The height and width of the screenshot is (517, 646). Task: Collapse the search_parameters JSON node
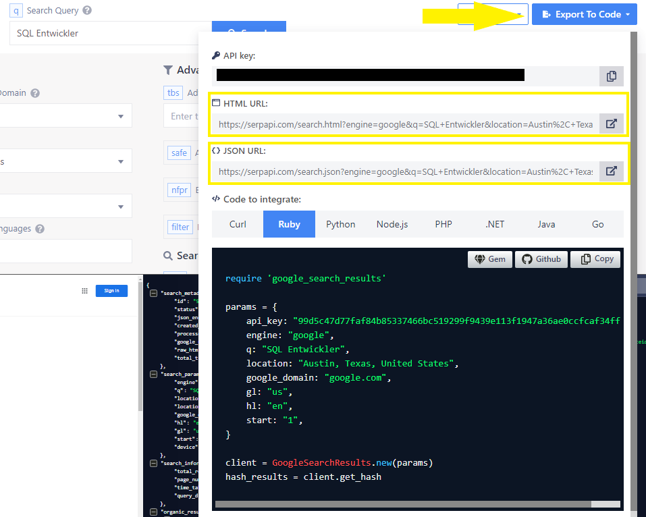coord(153,374)
